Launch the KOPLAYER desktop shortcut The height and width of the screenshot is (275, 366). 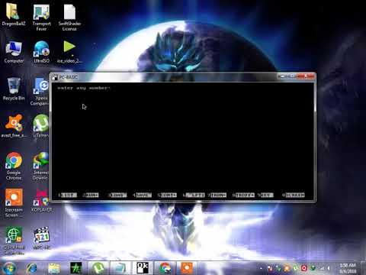(41, 201)
